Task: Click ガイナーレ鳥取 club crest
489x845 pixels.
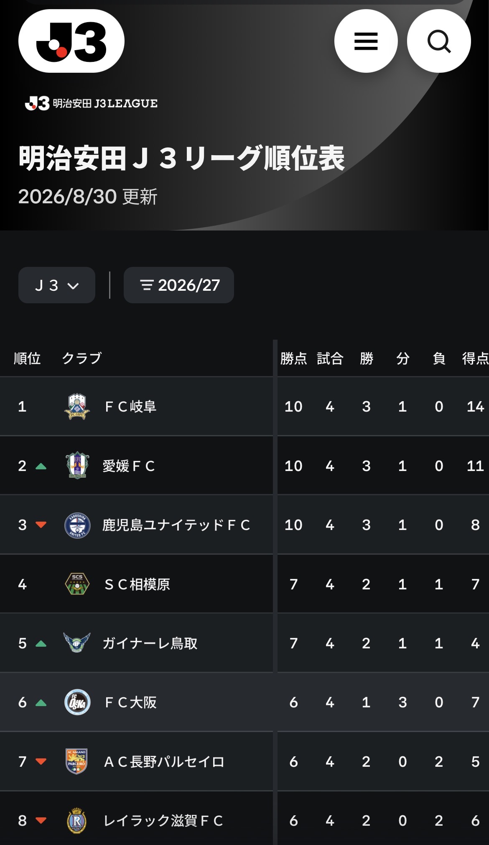Action: coord(77,643)
